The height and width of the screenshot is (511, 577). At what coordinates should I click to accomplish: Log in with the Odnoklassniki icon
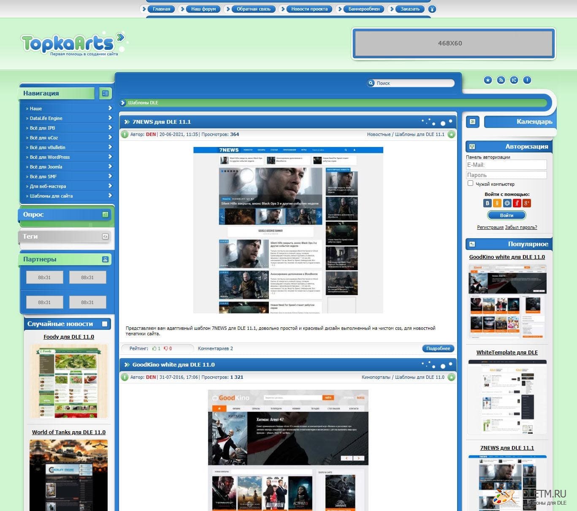(497, 203)
